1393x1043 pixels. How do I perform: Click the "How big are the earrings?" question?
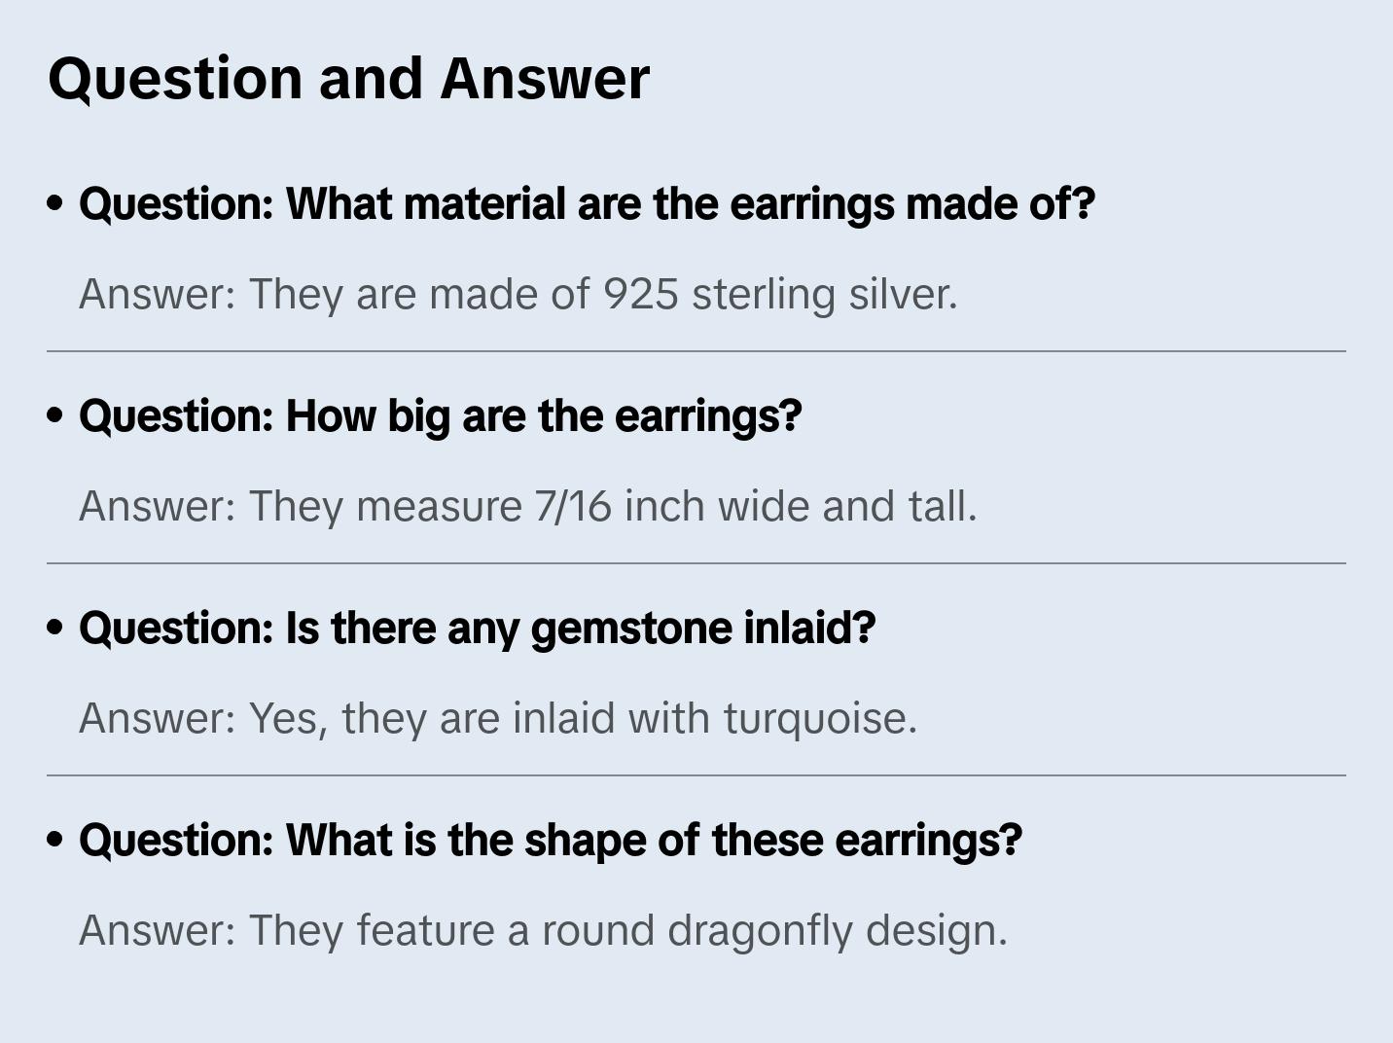(x=440, y=416)
